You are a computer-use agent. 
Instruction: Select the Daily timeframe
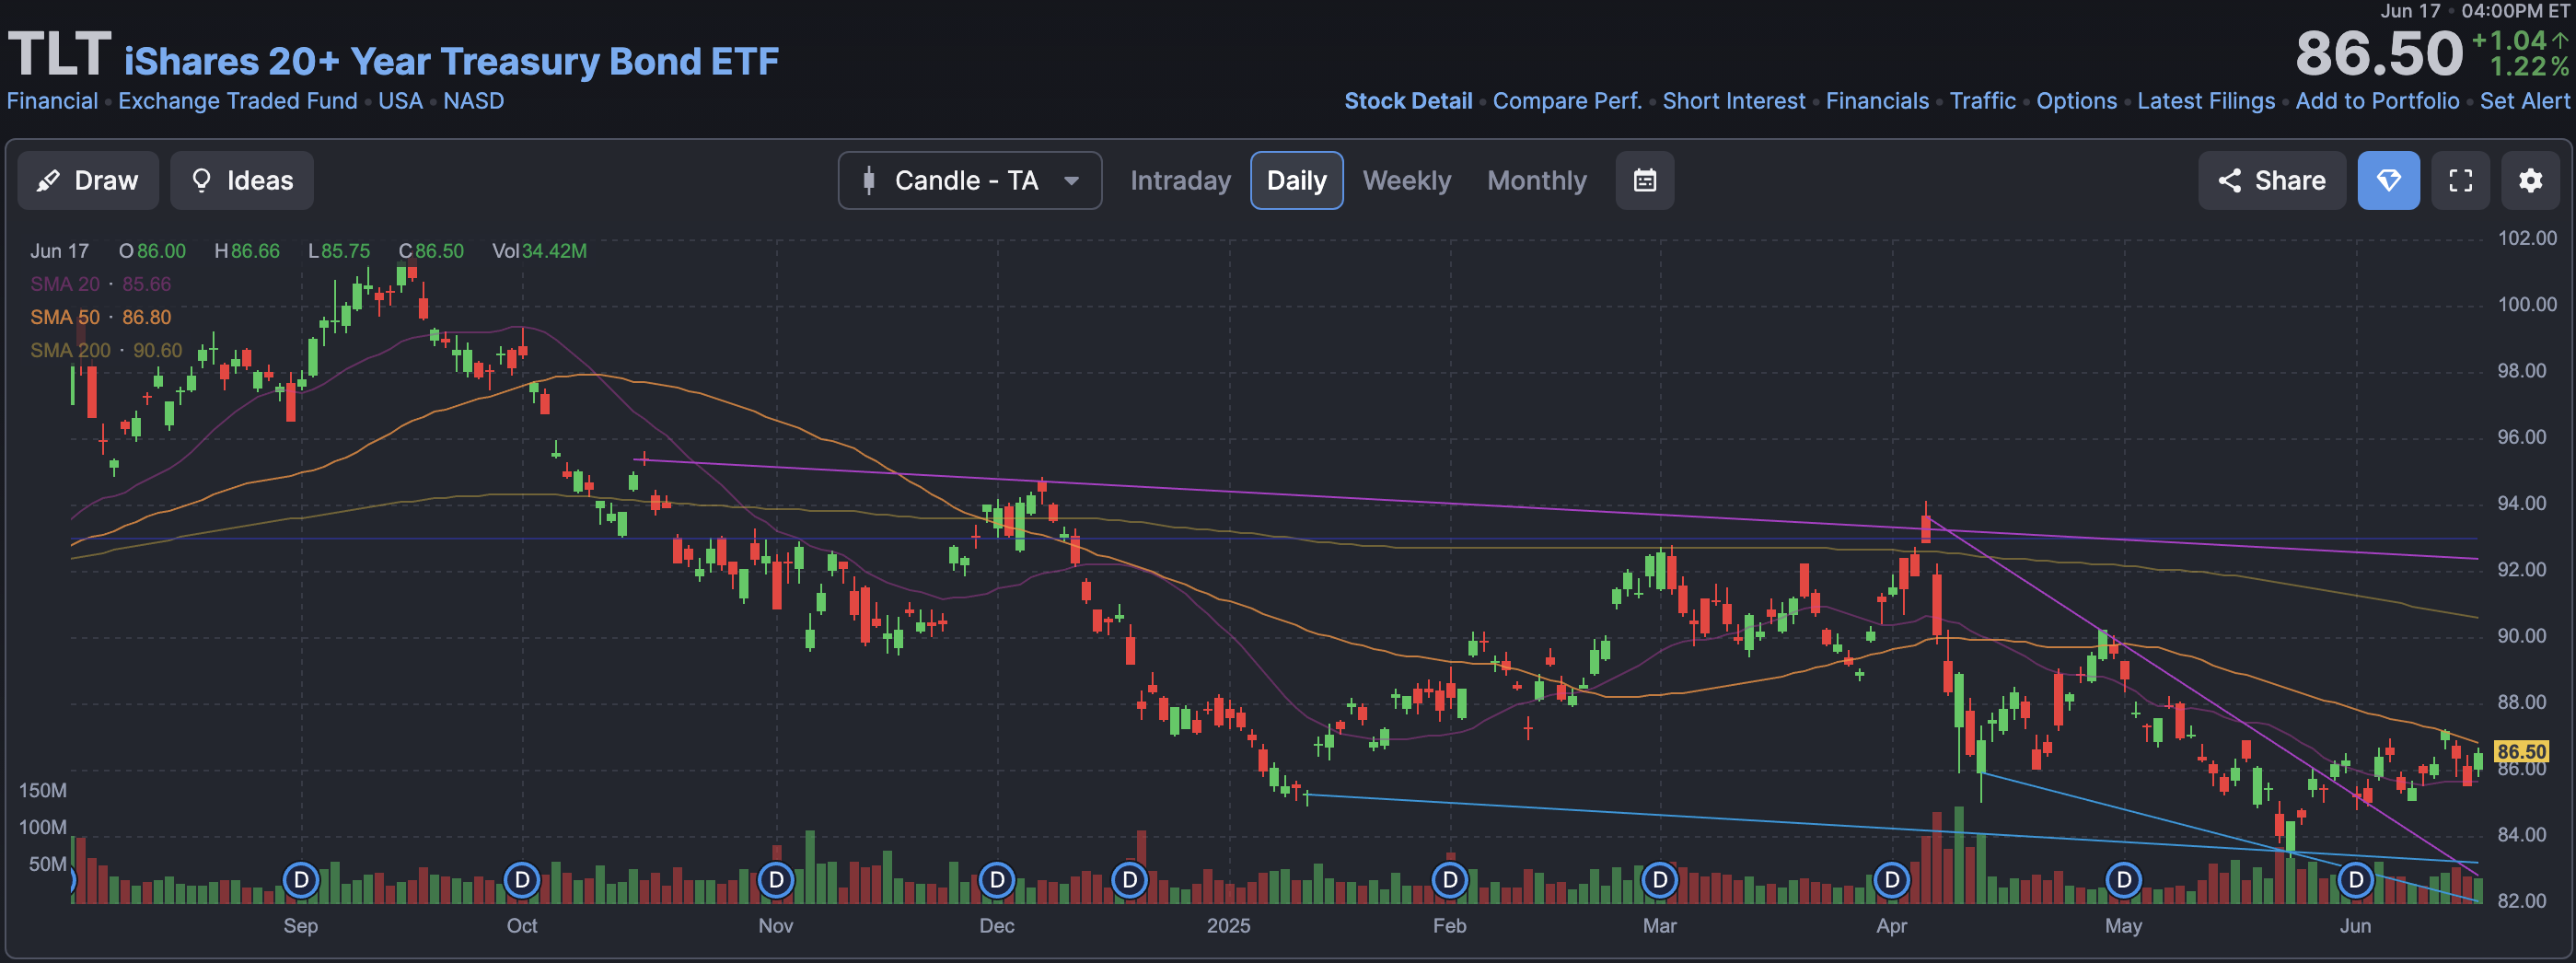tap(1296, 180)
